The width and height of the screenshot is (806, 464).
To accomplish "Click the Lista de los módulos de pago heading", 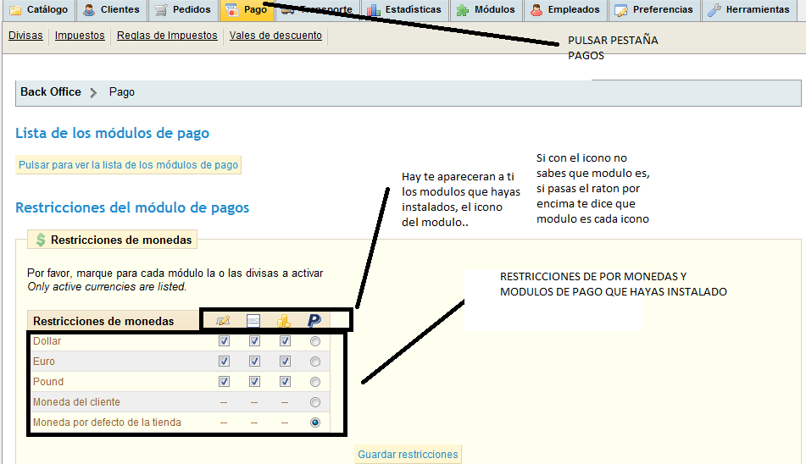I will 112,133.
